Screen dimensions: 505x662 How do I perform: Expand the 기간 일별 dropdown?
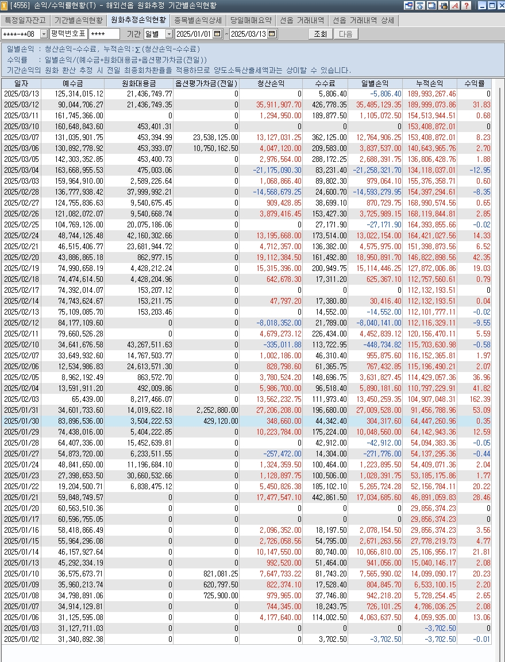coord(169,34)
